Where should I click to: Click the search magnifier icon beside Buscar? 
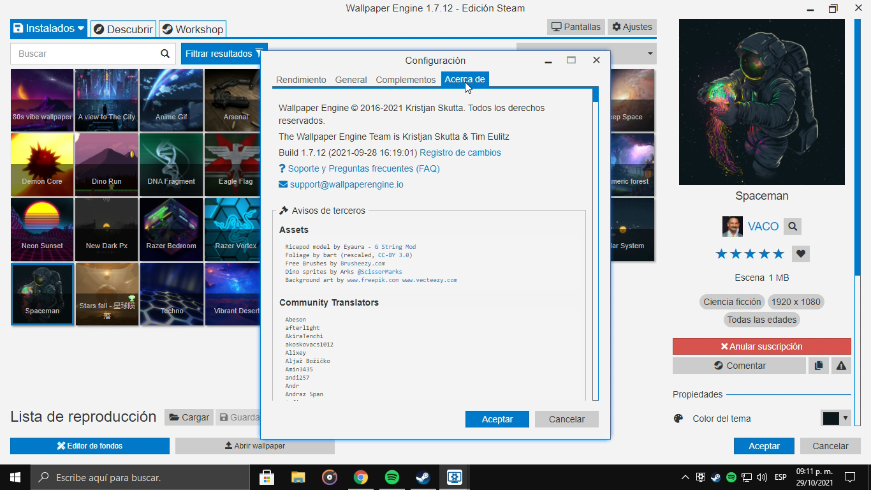pyautogui.click(x=165, y=54)
